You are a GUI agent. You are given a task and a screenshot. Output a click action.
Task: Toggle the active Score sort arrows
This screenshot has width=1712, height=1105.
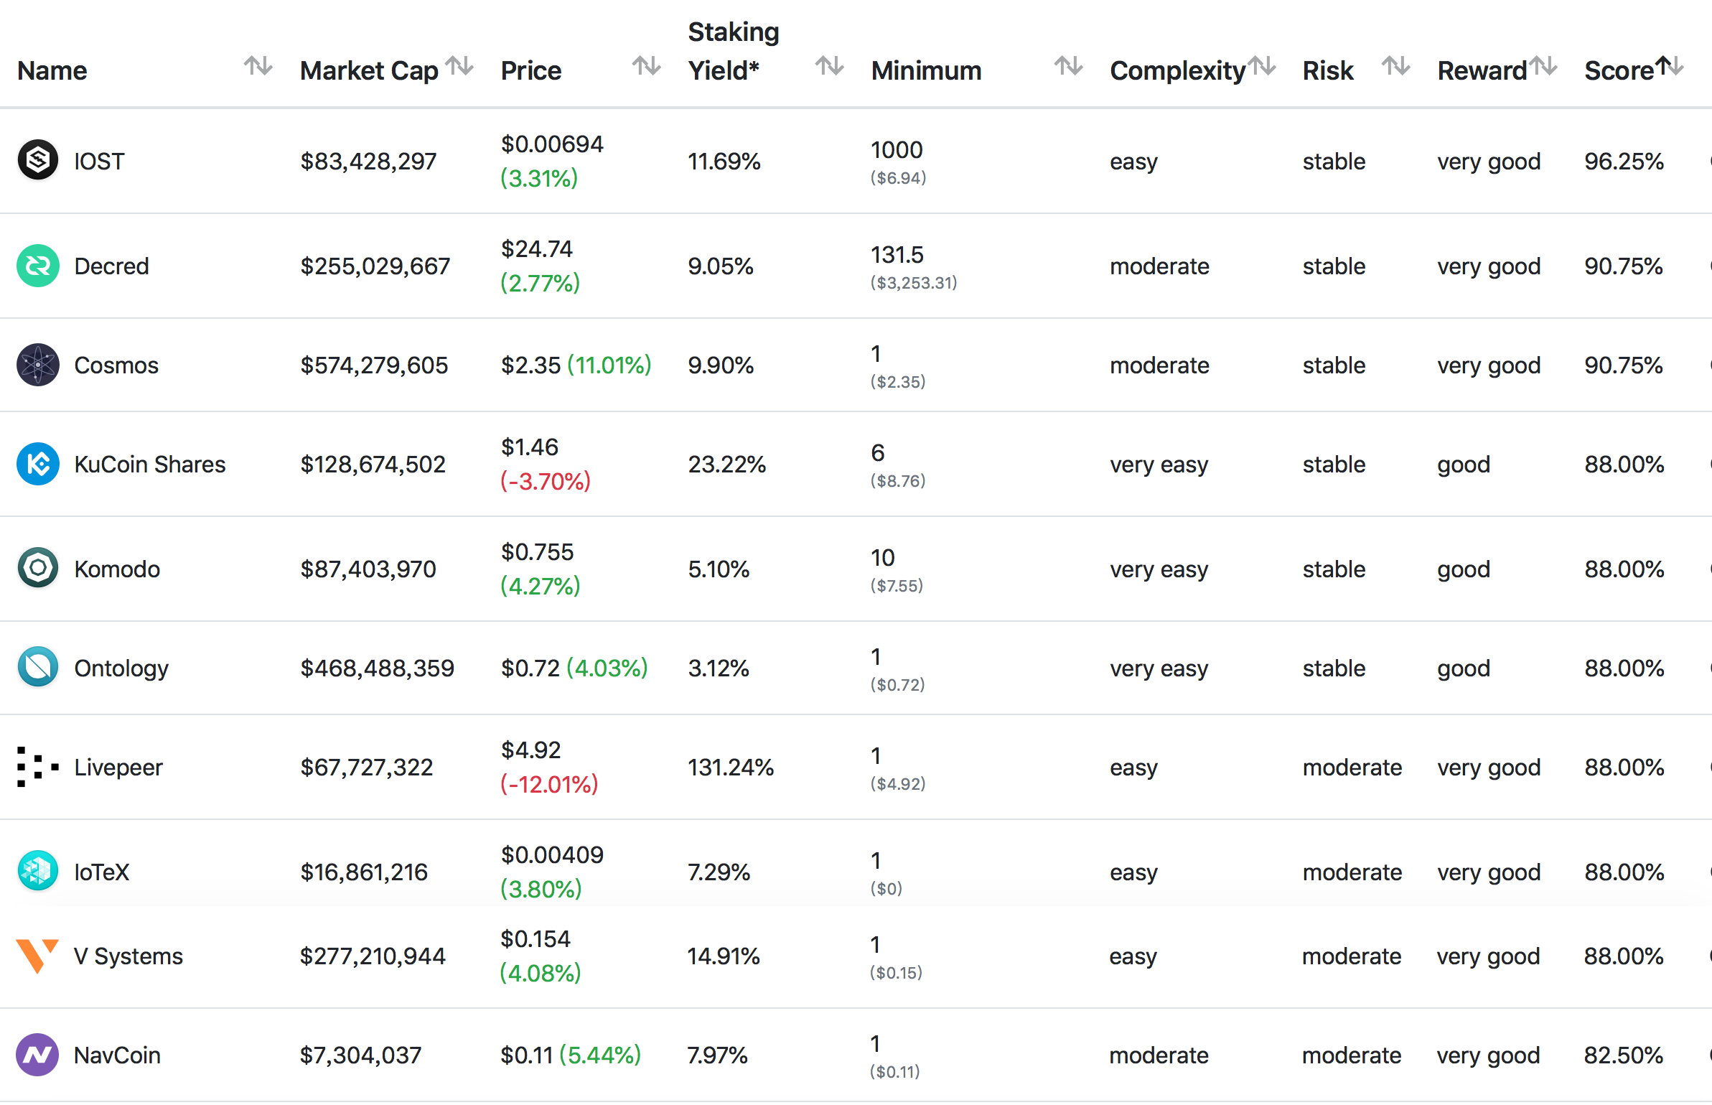point(1670,67)
